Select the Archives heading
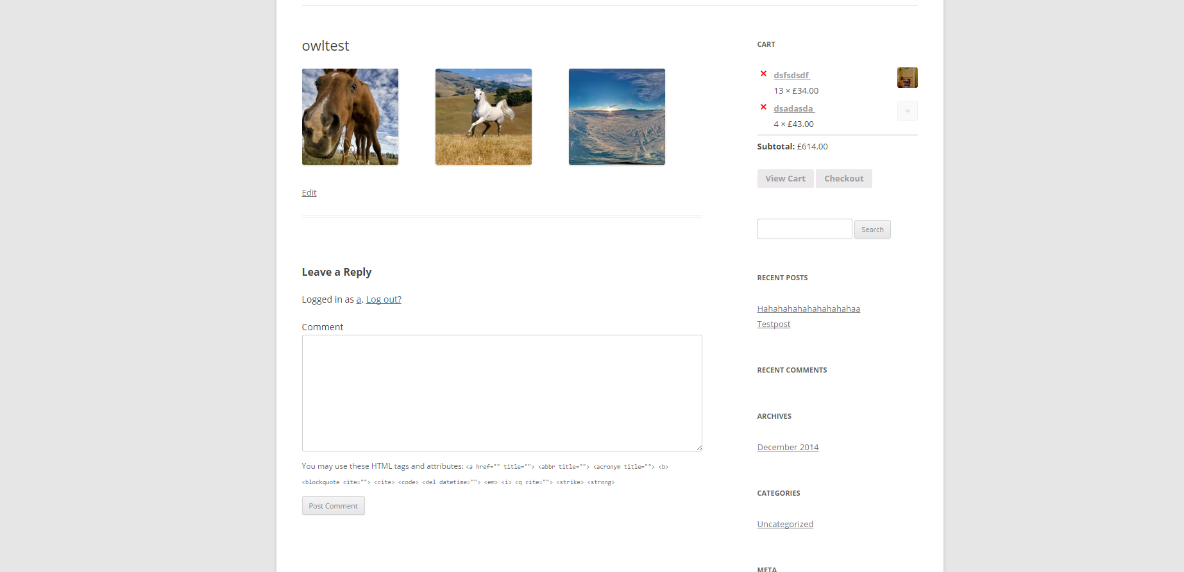1184x572 pixels. [774, 416]
